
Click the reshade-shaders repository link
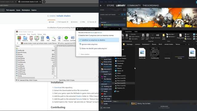[63, 16]
